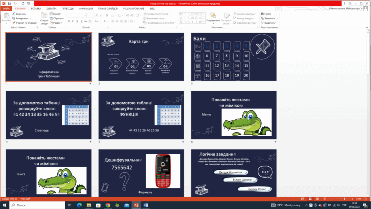Switch to РЕЦЕНЗИРОВАНИЕ tab
Viewport: 371px width, 209px height.
(133, 9)
